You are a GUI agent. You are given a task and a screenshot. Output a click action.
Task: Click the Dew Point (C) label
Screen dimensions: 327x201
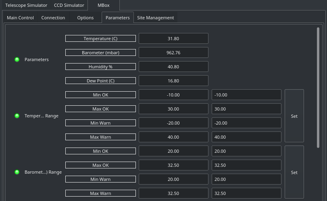tap(100, 81)
